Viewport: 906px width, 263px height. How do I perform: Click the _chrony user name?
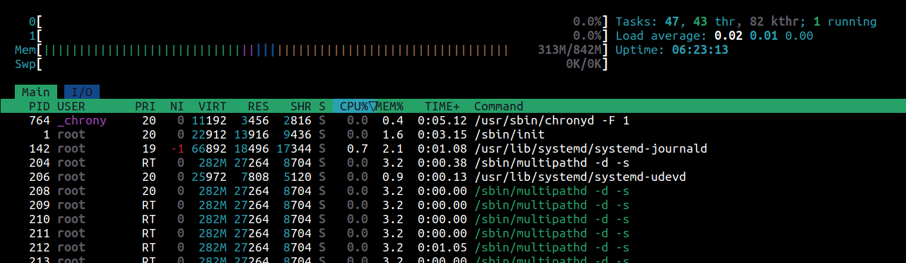[x=82, y=121]
